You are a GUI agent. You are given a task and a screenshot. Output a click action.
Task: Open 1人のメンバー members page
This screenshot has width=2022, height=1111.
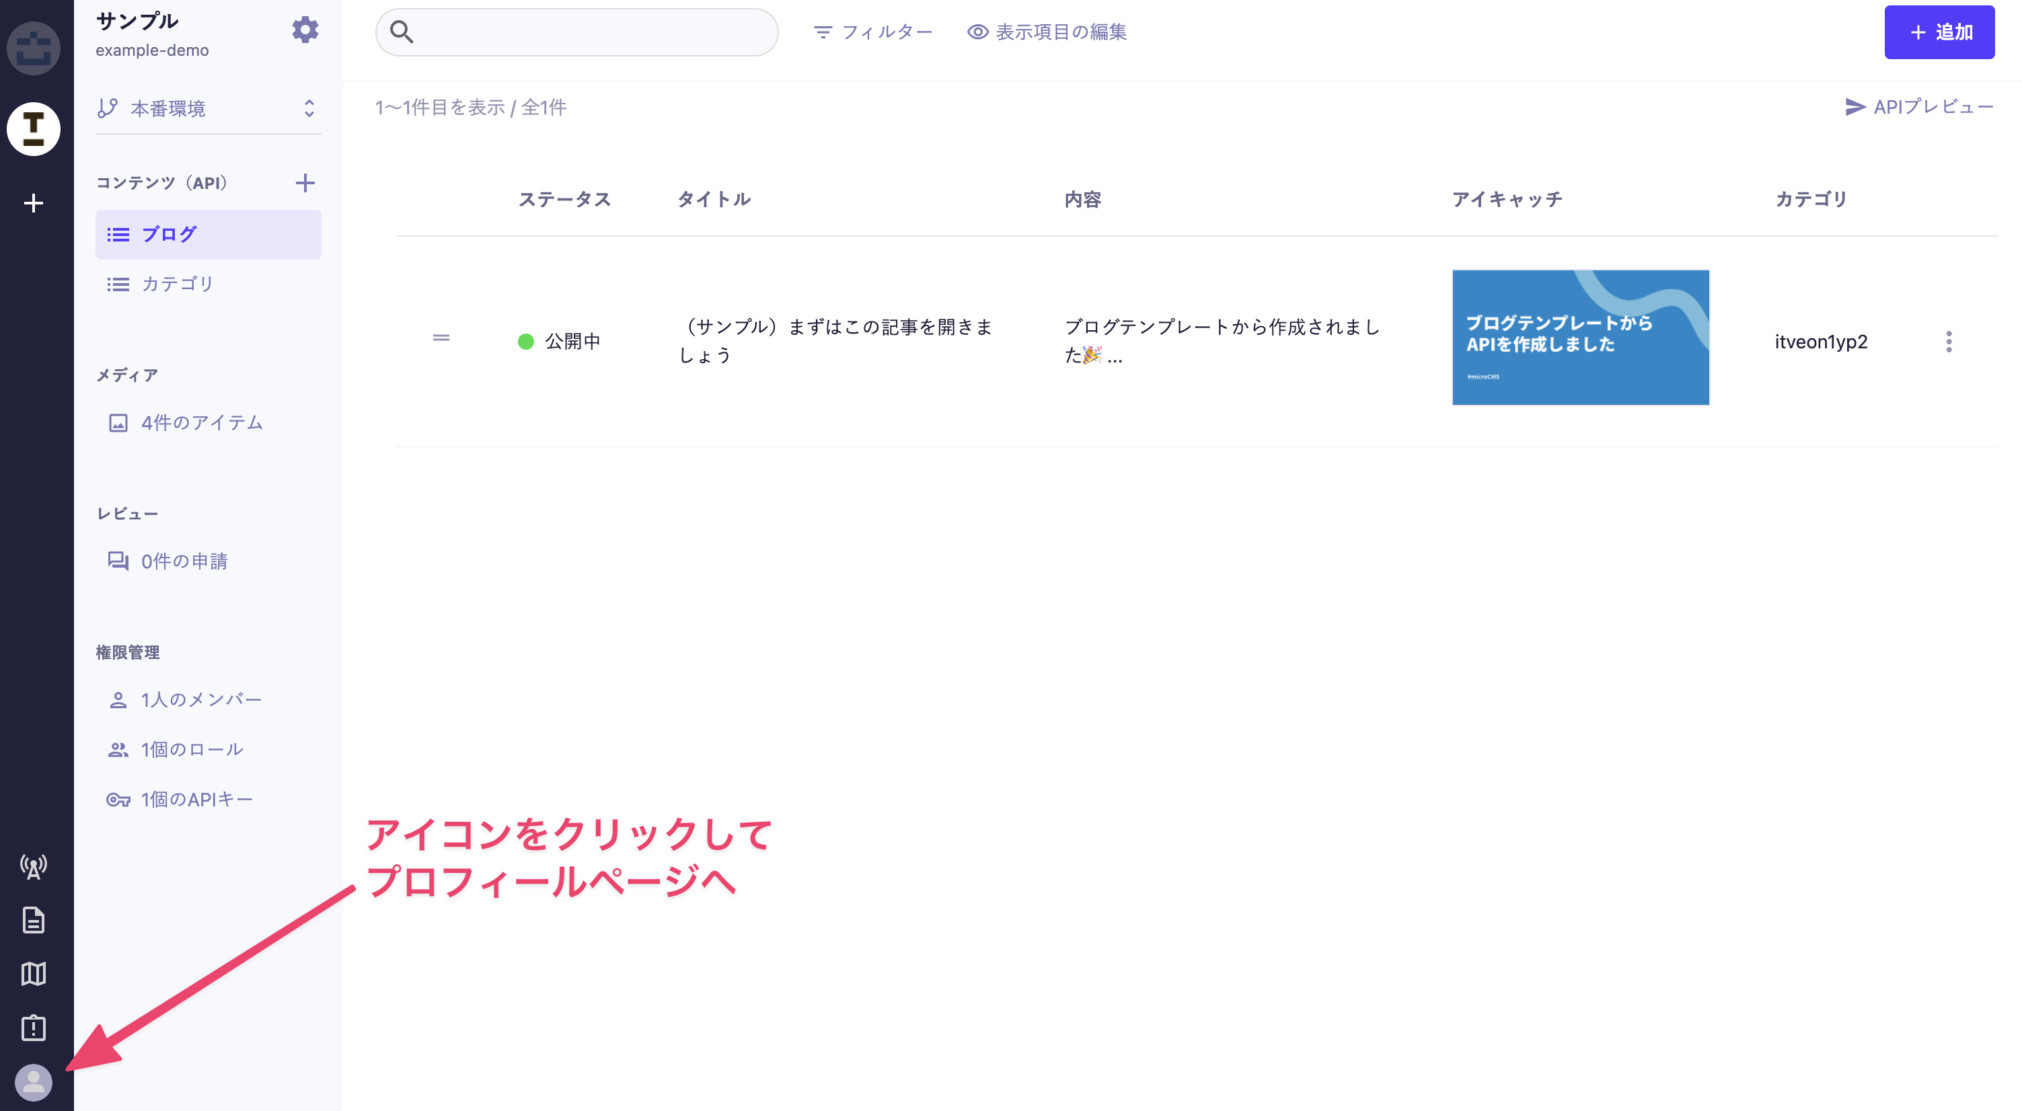coord(208,700)
